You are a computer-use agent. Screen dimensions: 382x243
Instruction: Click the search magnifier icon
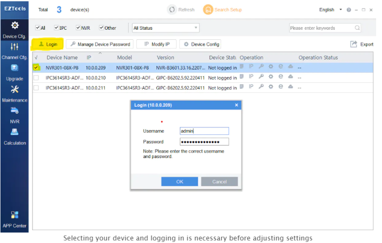tap(357, 28)
